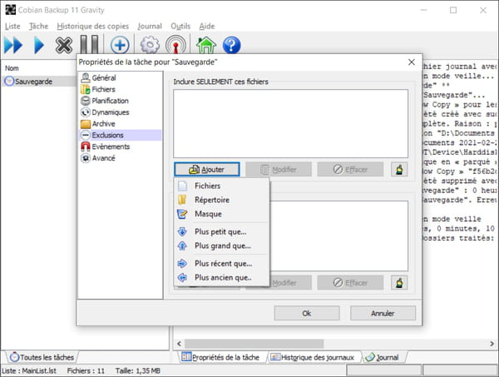The width and height of the screenshot is (499, 377).
Task: Go to the Planification section
Action: tap(121, 101)
